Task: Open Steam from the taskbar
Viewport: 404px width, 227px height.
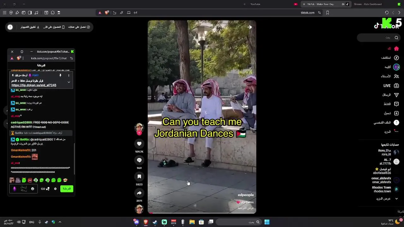Action: point(155,222)
